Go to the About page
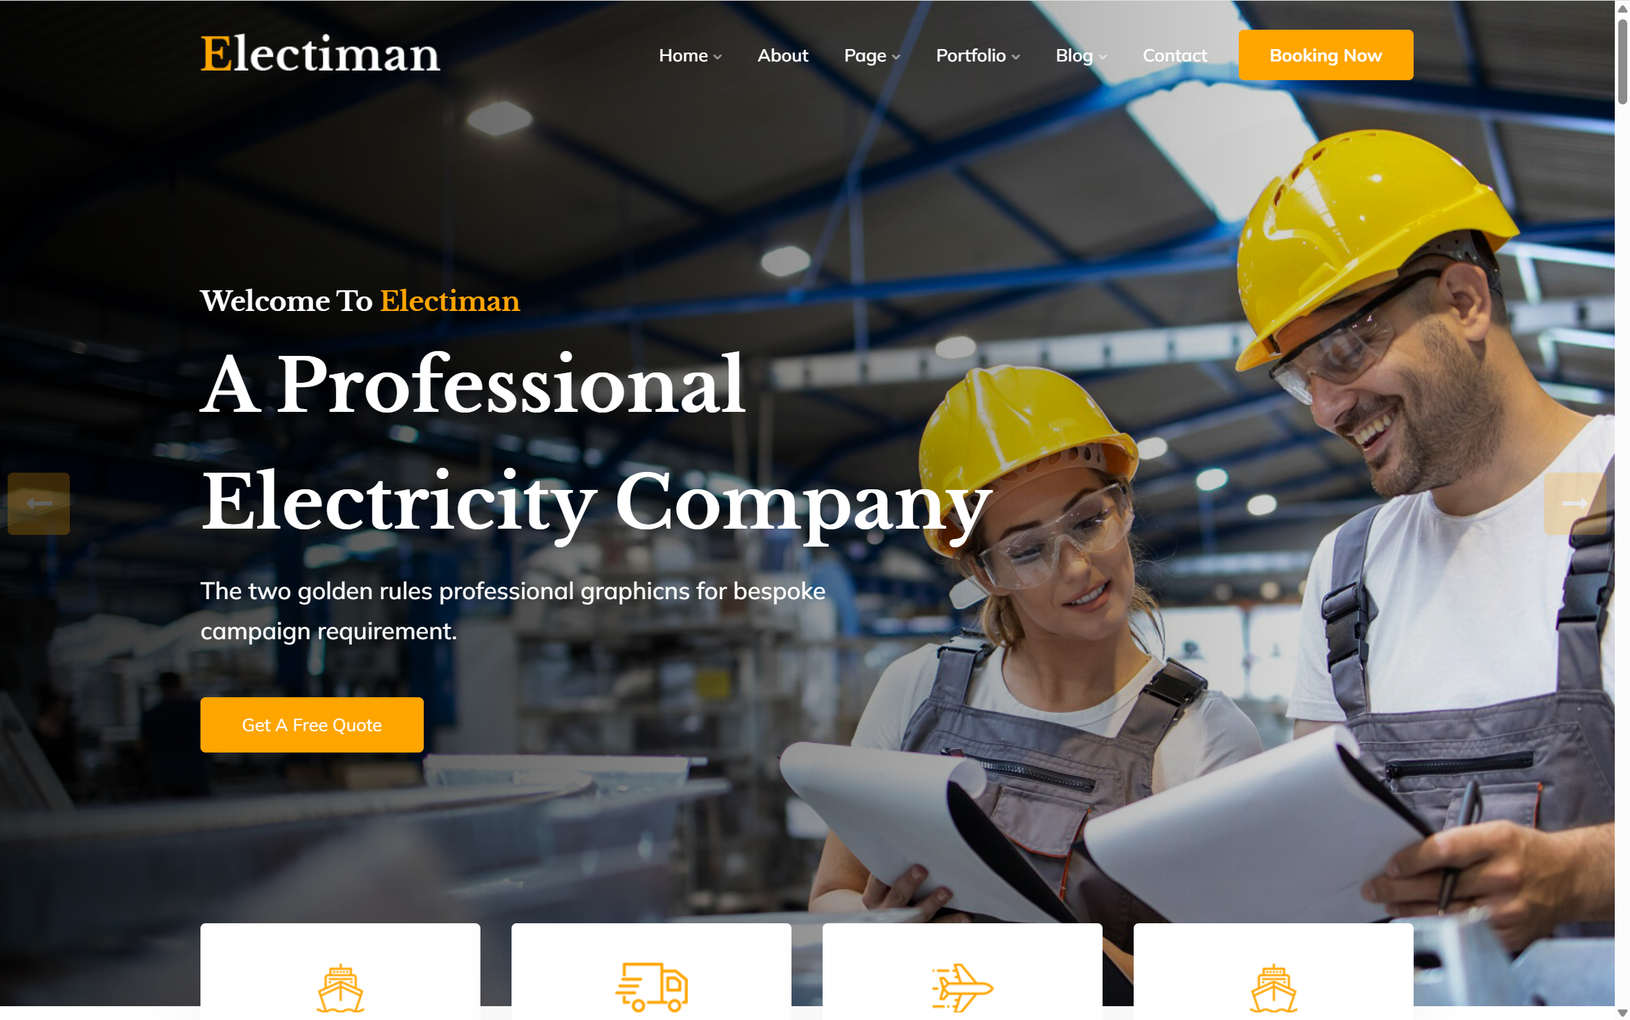Screen dimensions: 1630x1020 pyautogui.click(x=783, y=55)
